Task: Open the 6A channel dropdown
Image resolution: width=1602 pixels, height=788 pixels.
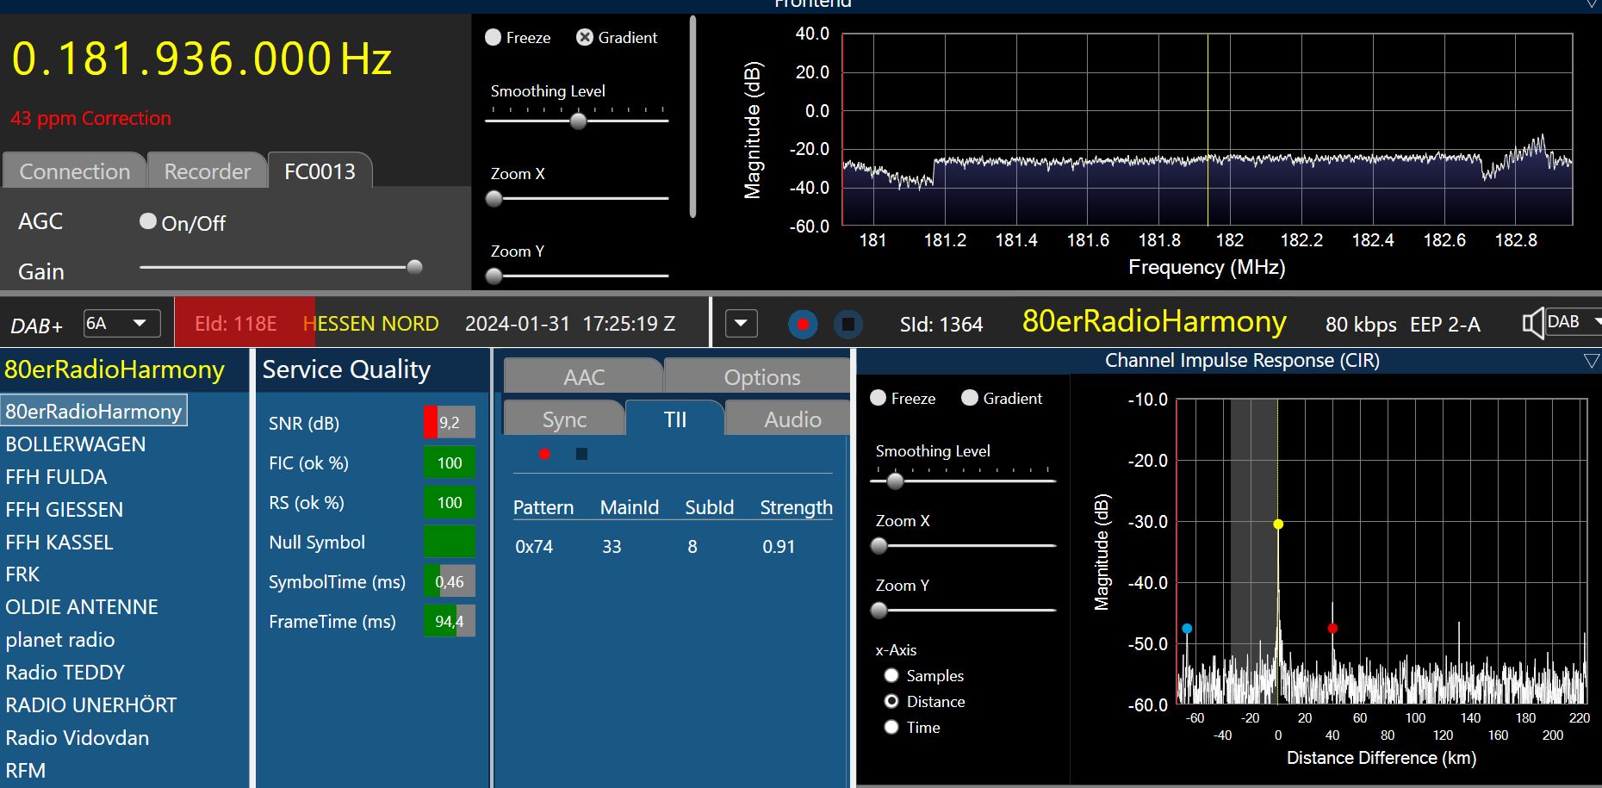Action: point(121,324)
